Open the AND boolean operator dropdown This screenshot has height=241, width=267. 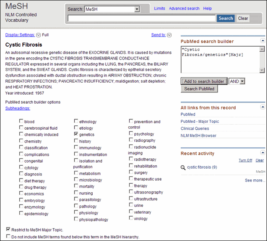(x=243, y=81)
